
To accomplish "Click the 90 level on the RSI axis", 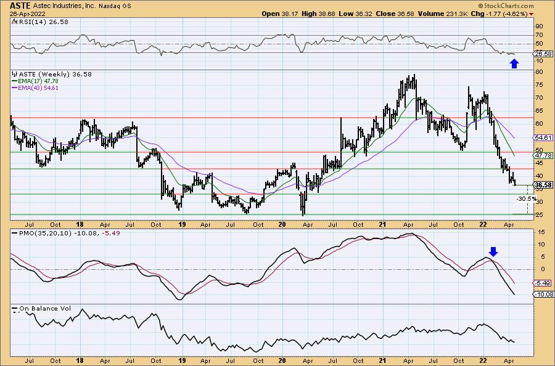I will click(x=539, y=26).
